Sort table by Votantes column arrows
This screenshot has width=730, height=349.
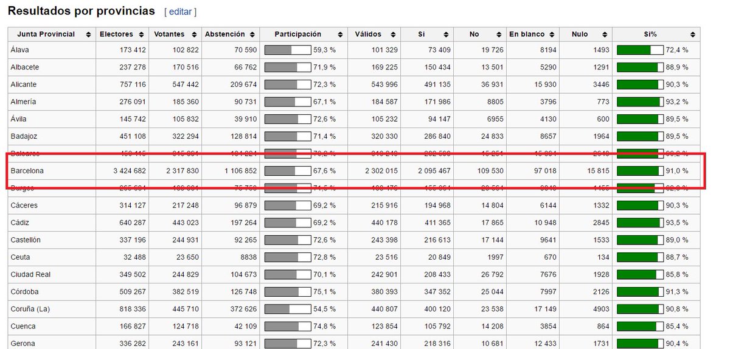pyautogui.click(x=194, y=35)
